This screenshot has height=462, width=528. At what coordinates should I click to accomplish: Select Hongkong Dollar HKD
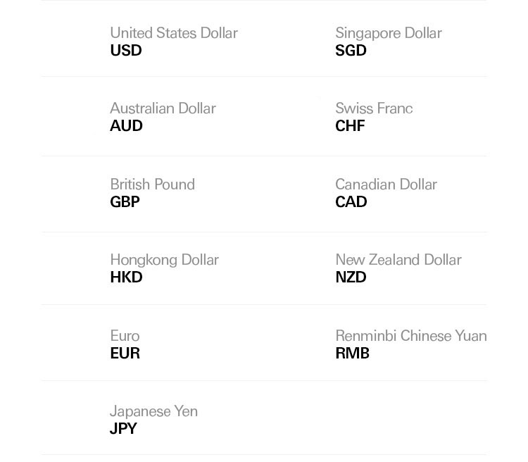[164, 268]
